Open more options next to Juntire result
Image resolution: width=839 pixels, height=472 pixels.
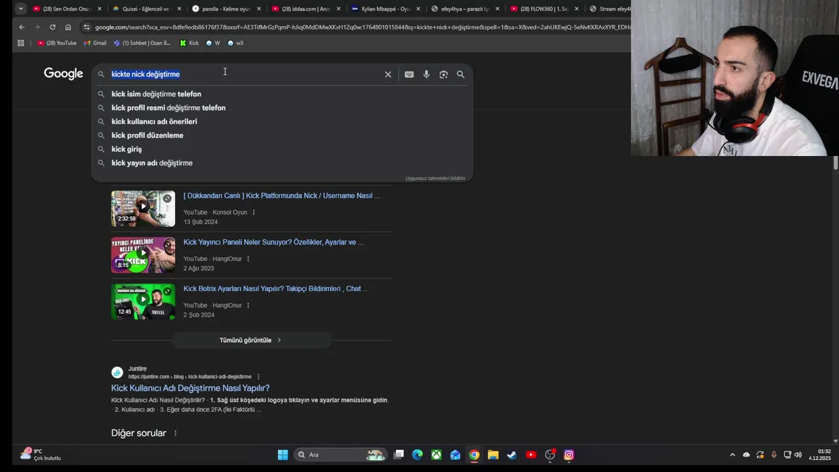pos(258,377)
